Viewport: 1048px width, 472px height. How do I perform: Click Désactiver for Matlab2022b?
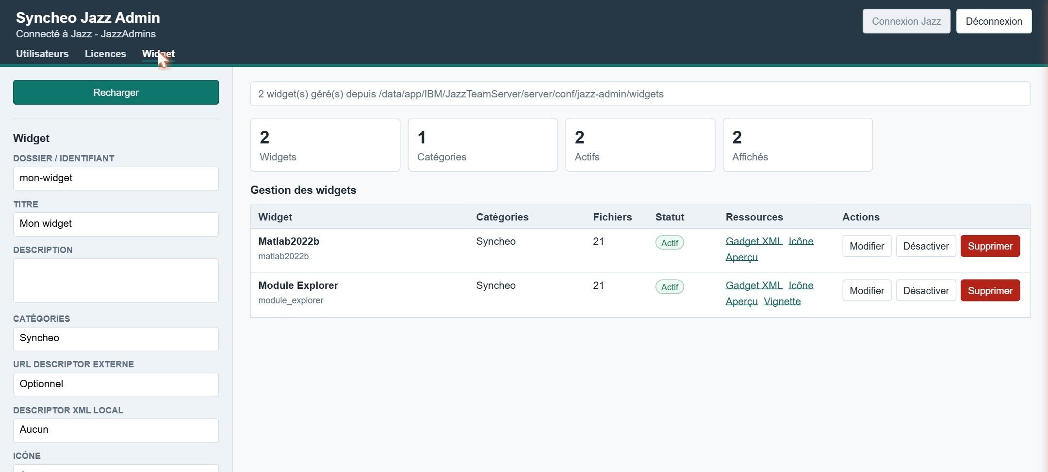(926, 246)
